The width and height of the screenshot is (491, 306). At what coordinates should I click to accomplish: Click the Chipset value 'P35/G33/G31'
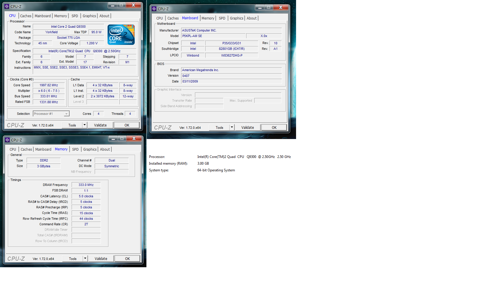pos(232,43)
